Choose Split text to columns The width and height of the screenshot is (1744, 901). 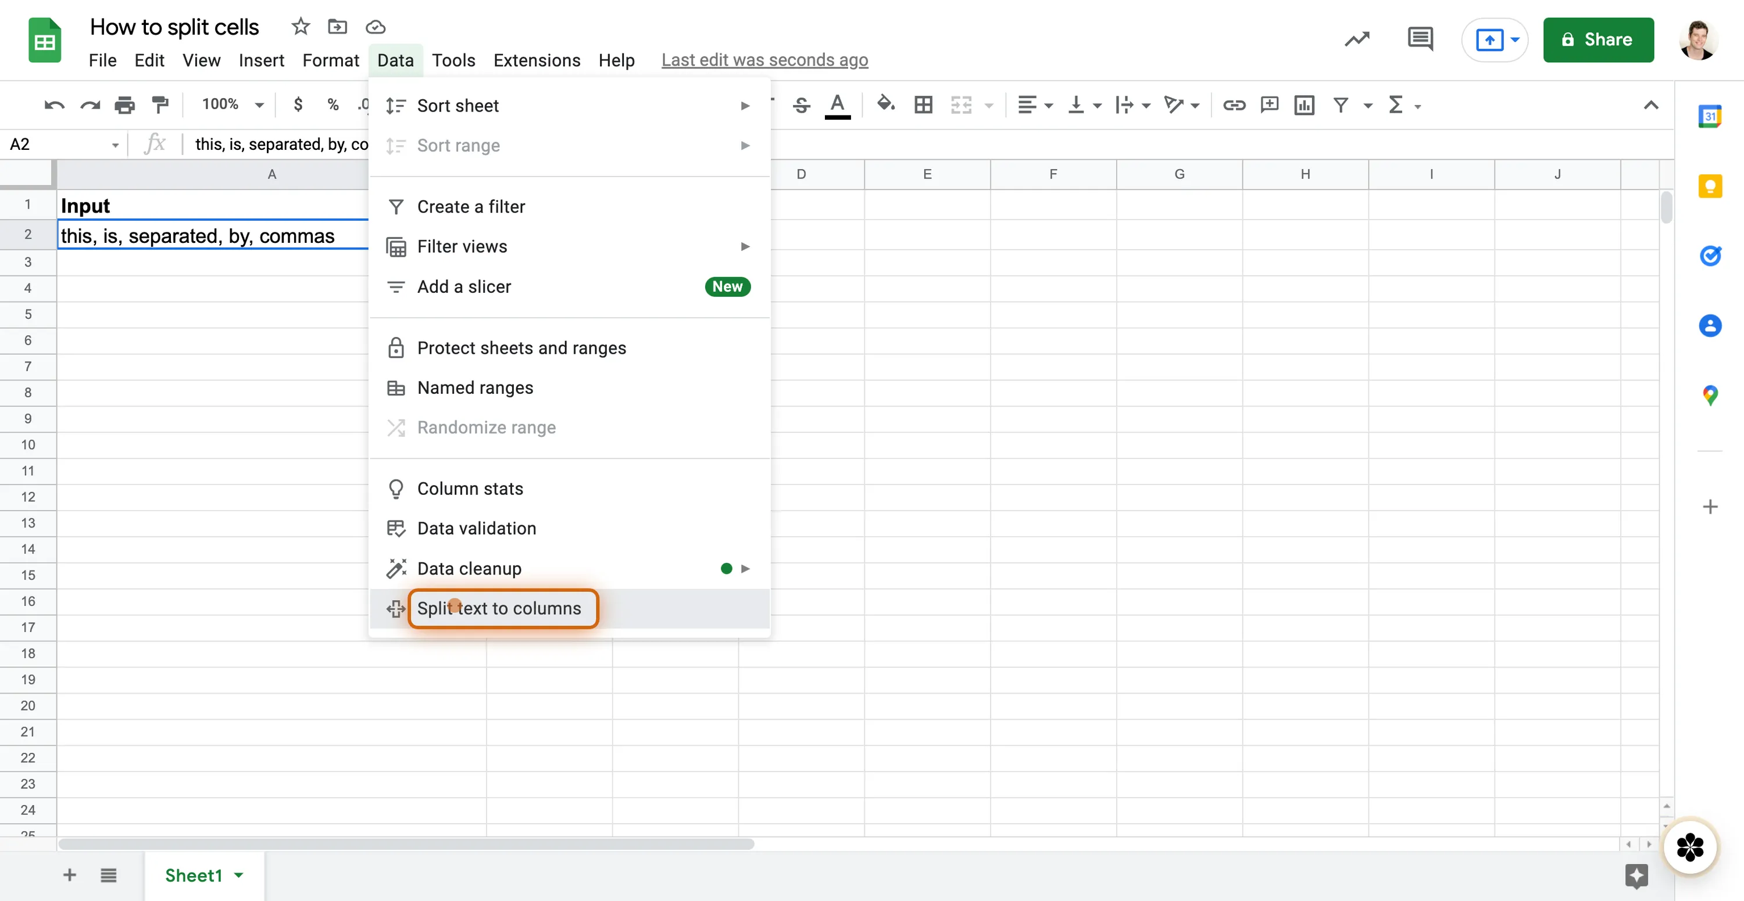click(x=569, y=609)
